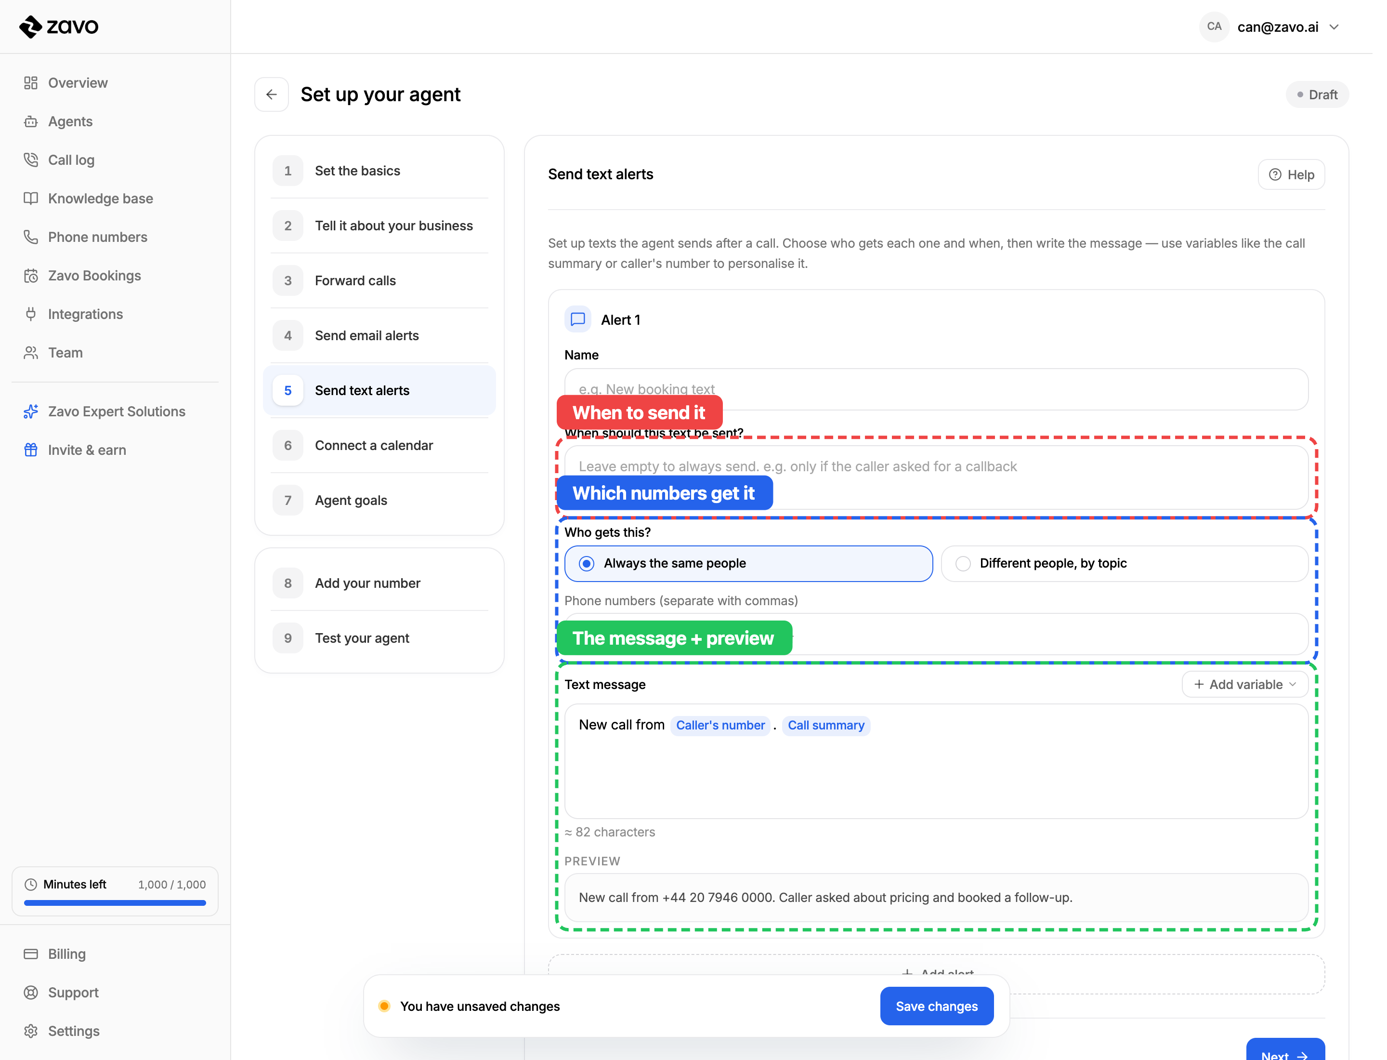Click the Minutes left clock icon
The height and width of the screenshot is (1060, 1387).
coord(30,884)
